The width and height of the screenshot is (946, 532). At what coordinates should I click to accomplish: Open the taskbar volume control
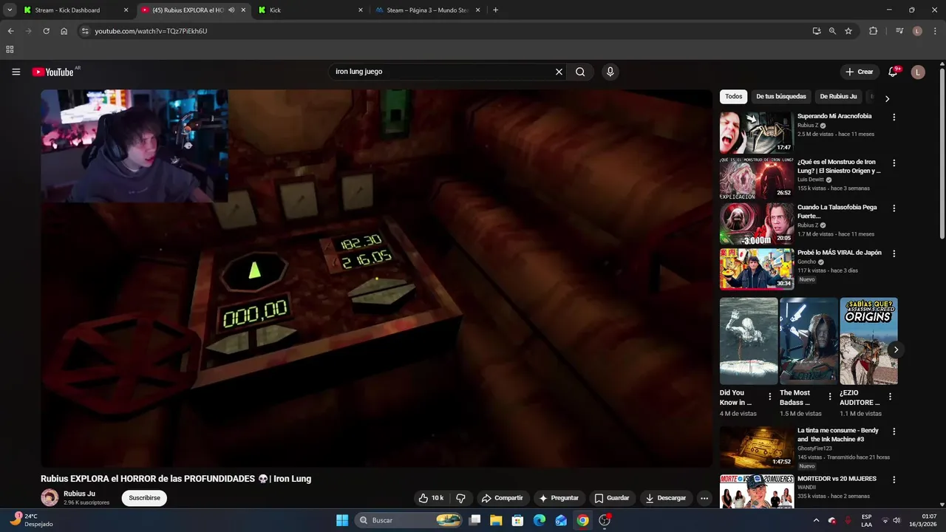[x=896, y=520]
